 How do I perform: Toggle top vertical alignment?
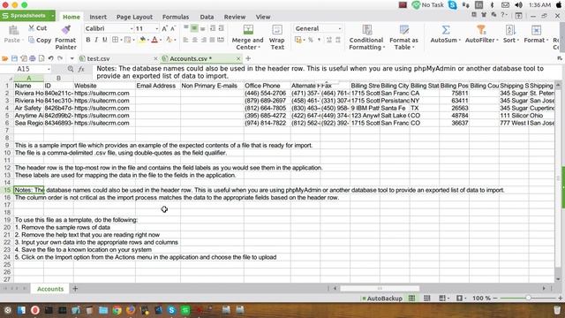[x=186, y=28]
